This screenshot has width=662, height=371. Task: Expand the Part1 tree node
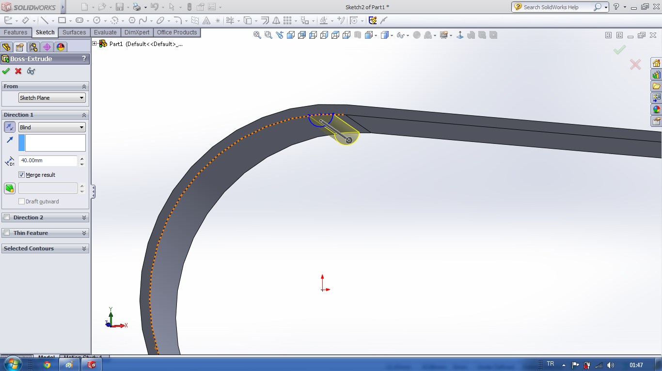[x=95, y=44]
